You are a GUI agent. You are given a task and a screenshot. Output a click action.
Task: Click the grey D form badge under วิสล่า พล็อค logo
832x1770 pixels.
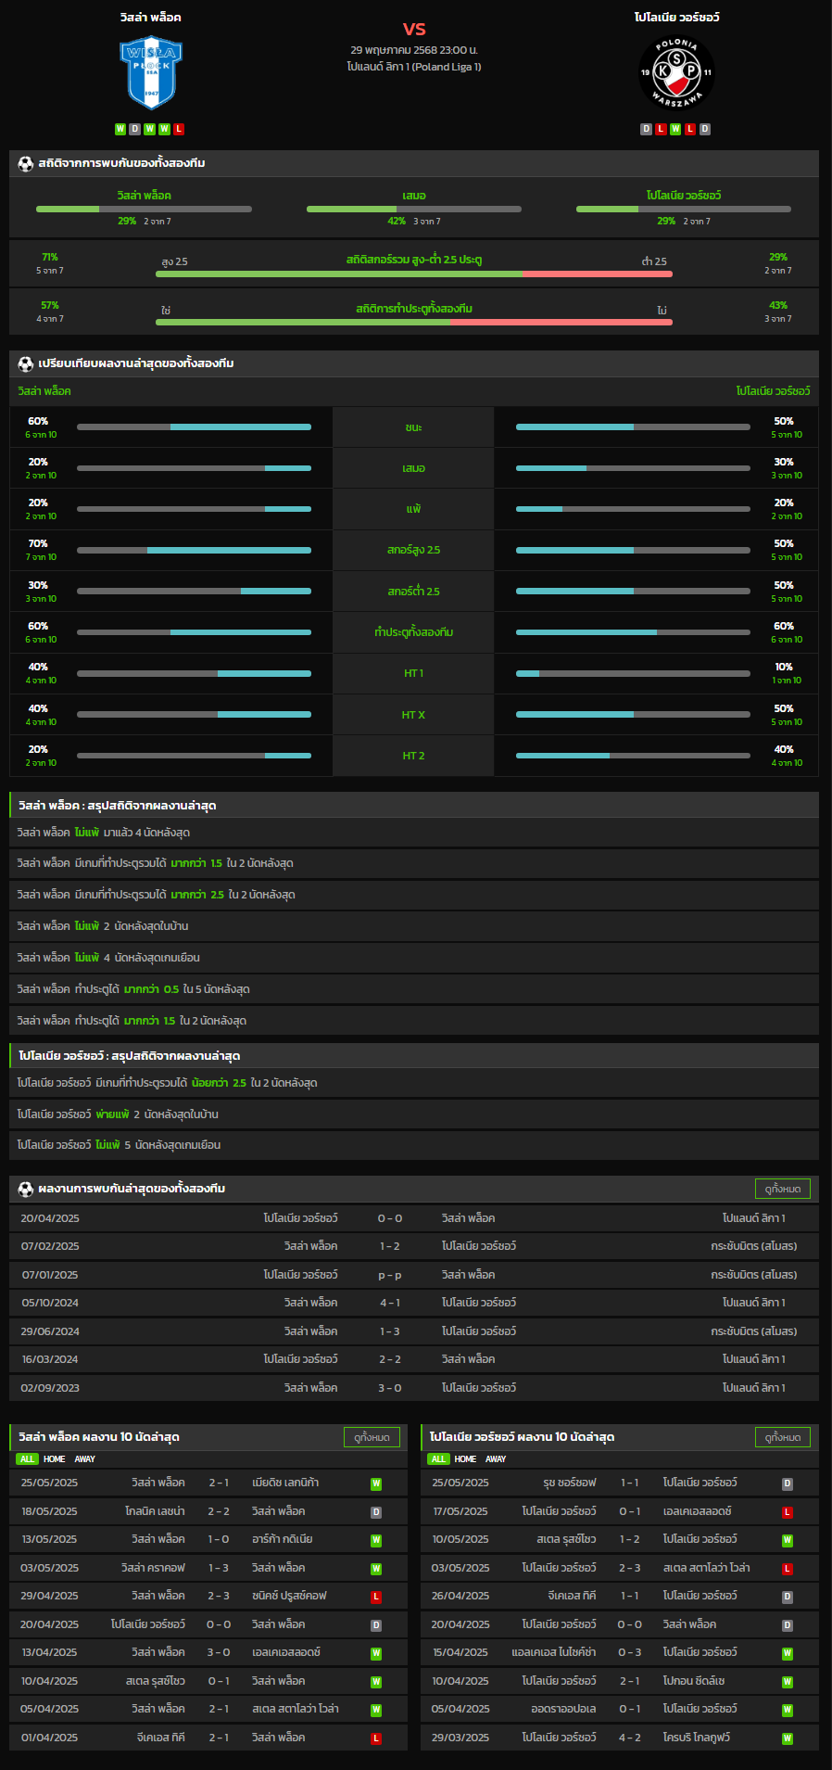coord(134,129)
